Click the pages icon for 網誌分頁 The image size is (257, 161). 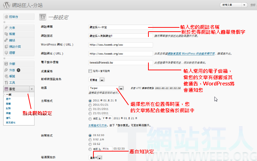pyautogui.click(x=6, y=46)
